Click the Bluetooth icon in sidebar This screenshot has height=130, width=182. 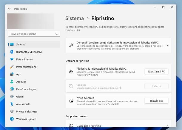12,52
